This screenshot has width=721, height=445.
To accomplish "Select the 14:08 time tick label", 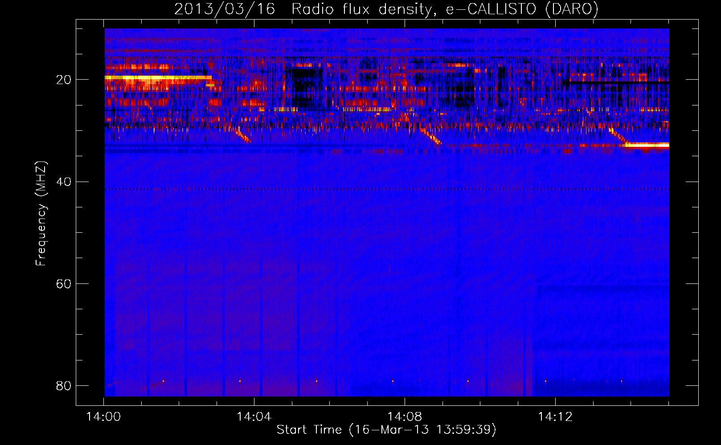I will (405, 417).
